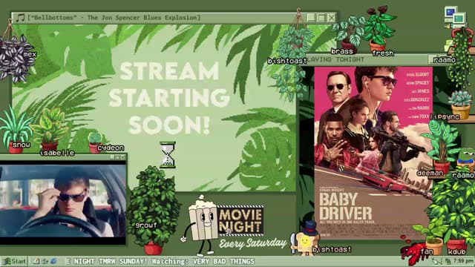
Task: Open the Baby Driver movie poster
Action: coord(373,153)
